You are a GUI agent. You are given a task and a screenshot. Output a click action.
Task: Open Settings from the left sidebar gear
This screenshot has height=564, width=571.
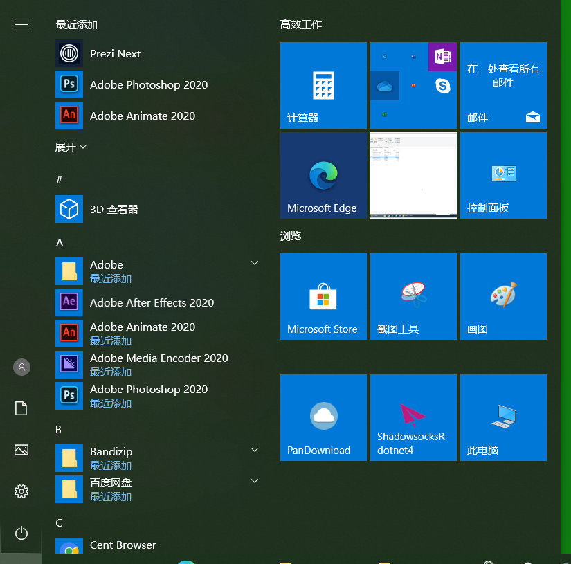(x=21, y=491)
